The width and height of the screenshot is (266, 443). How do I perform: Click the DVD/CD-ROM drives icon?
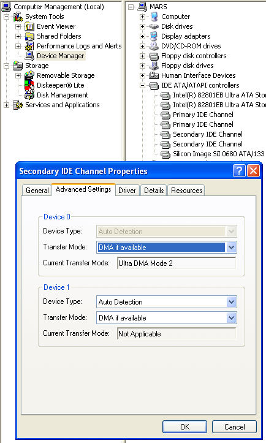coord(154,46)
